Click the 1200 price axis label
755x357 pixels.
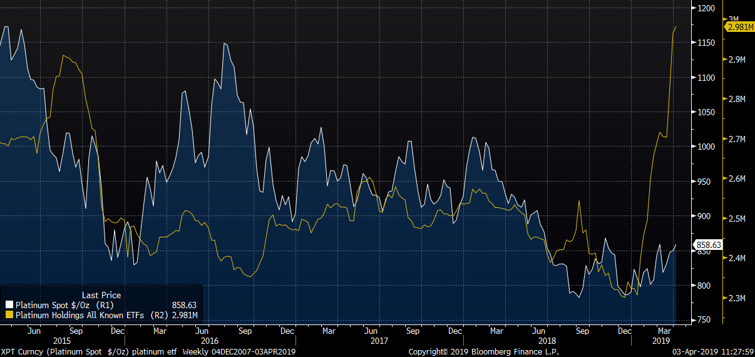coord(705,8)
